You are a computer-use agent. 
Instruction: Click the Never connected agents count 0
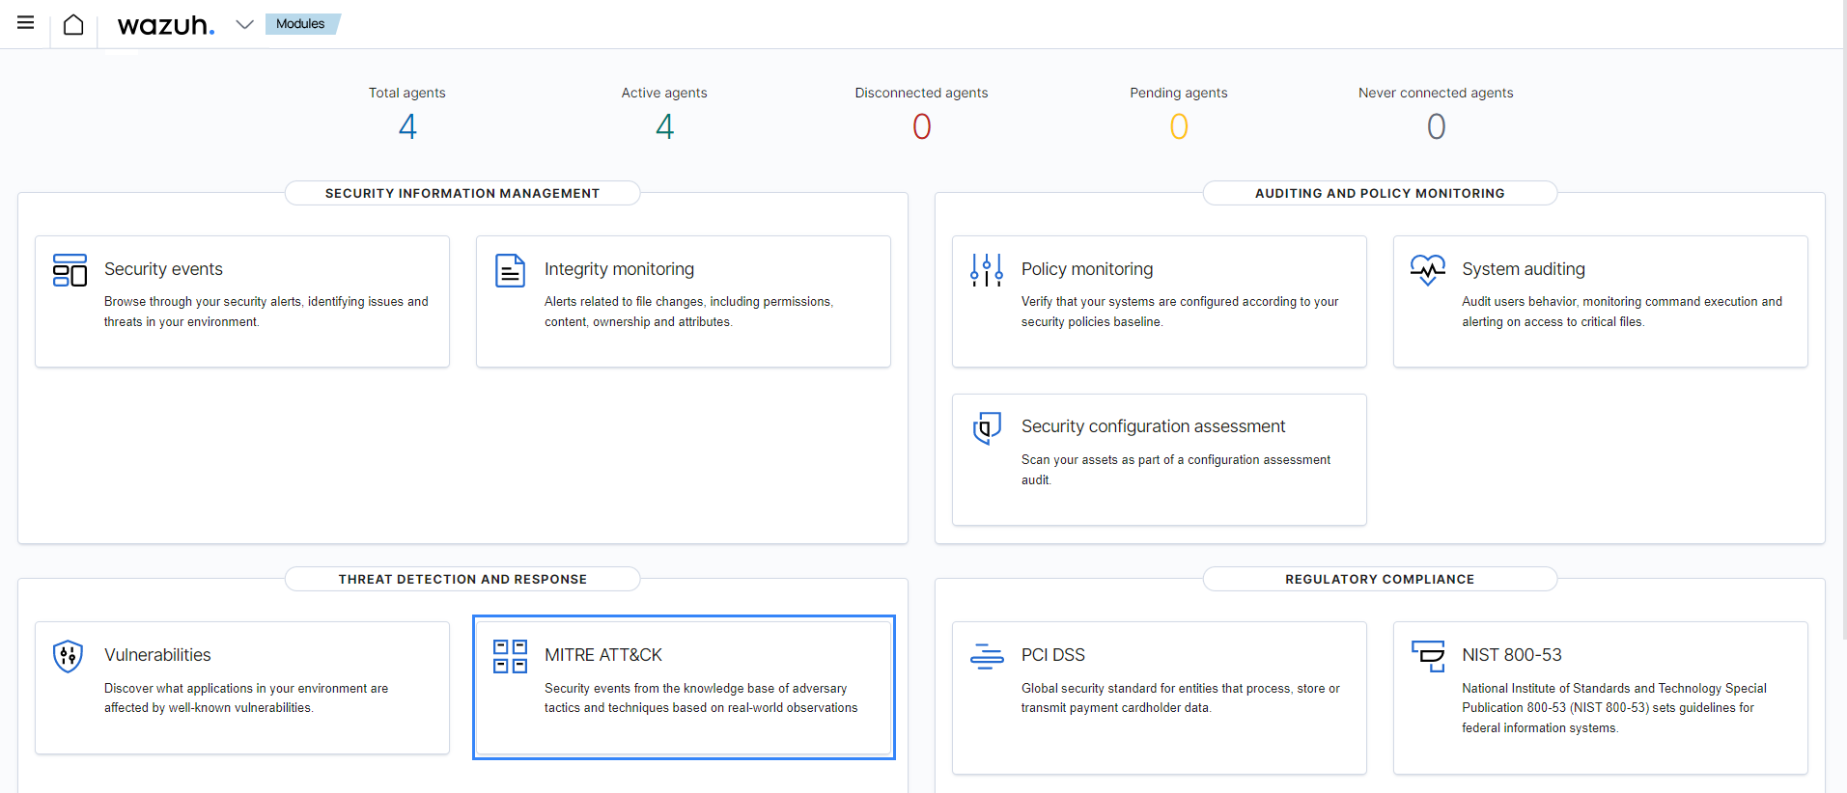tap(1437, 126)
